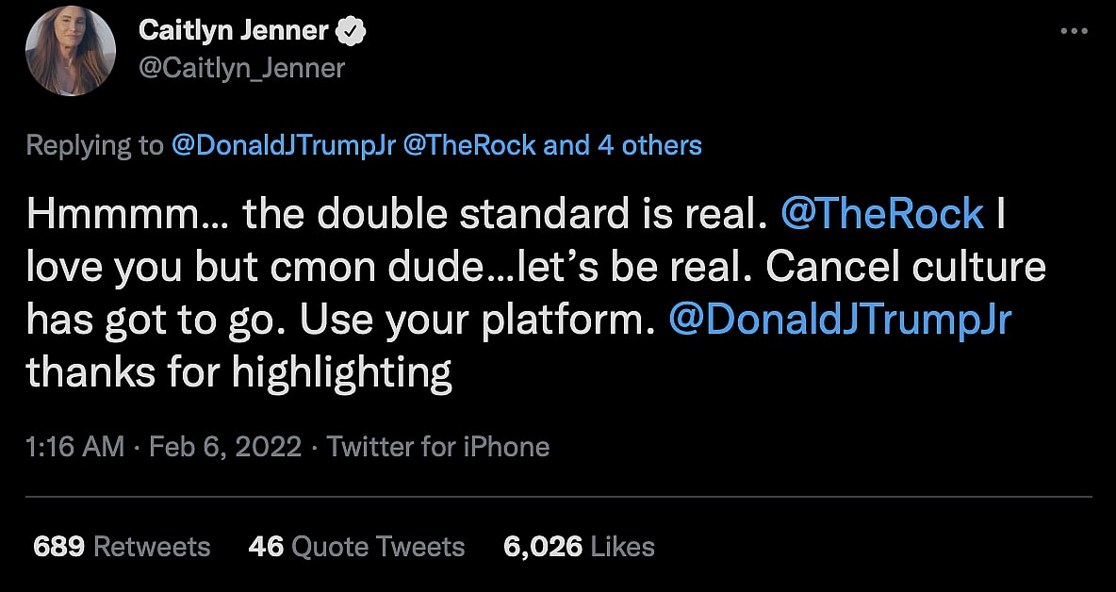Image resolution: width=1116 pixels, height=592 pixels.
Task: Click the 1:16 AM timestamp
Action: [x=74, y=446]
